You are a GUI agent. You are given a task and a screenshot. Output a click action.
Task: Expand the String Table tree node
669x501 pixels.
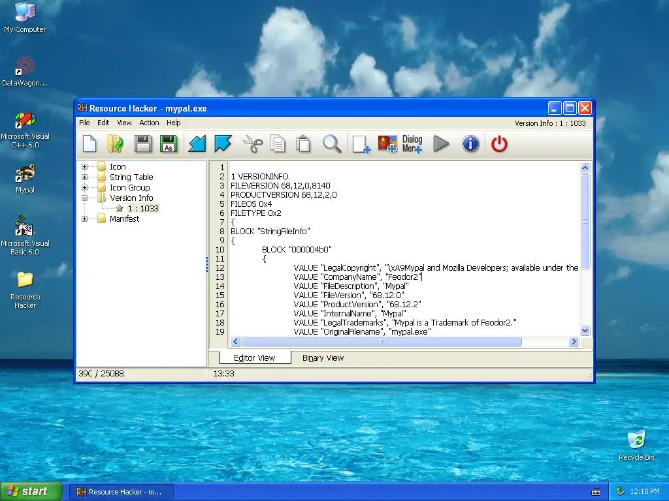[84, 177]
